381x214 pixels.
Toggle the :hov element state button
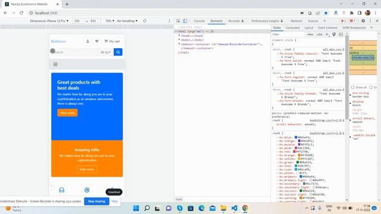pos(310,34)
